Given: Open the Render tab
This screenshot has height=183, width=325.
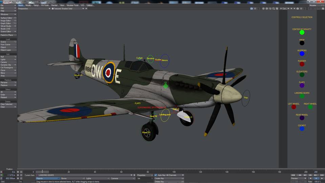Looking at the screenshot, I should 54,5.
